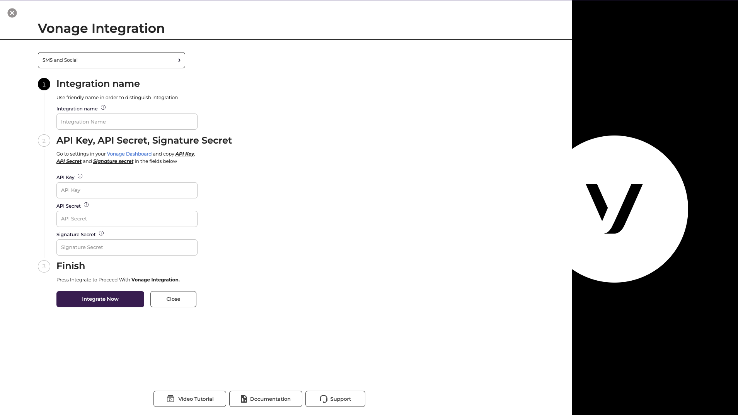Screen dimensions: 738x415
Task: Click the API Key info icon
Action: pos(80,176)
